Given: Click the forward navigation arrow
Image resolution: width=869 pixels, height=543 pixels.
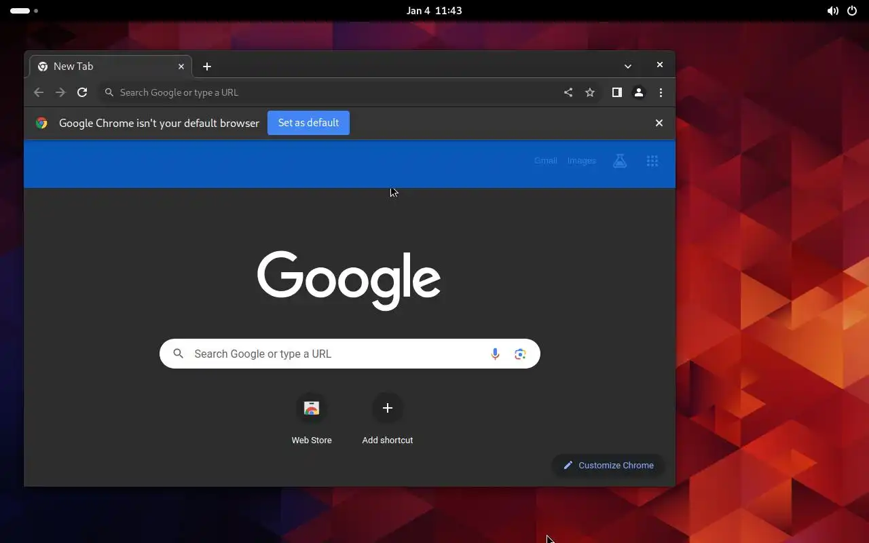Looking at the screenshot, I should (60, 92).
